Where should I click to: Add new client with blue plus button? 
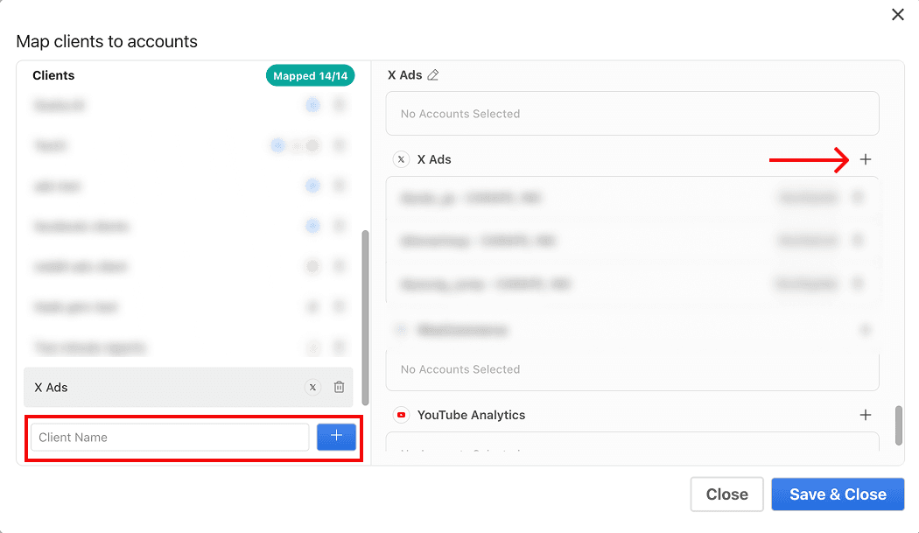coord(336,437)
